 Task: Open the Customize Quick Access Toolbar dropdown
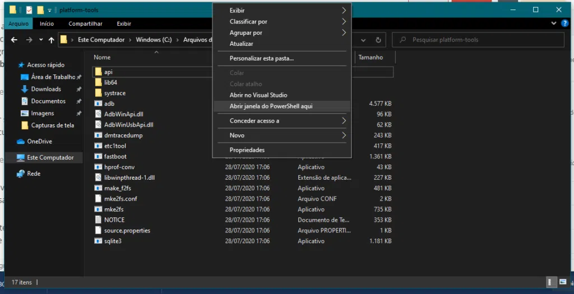[x=50, y=10]
